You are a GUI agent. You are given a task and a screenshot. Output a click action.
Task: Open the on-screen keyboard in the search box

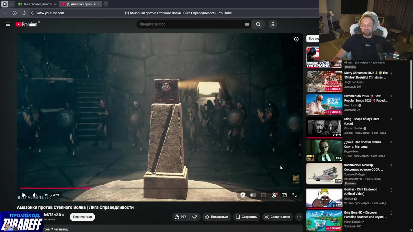pos(247,24)
